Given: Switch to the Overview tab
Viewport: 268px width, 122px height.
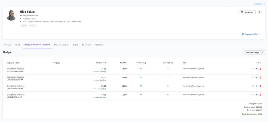Looking at the screenshot, I should (8, 45).
